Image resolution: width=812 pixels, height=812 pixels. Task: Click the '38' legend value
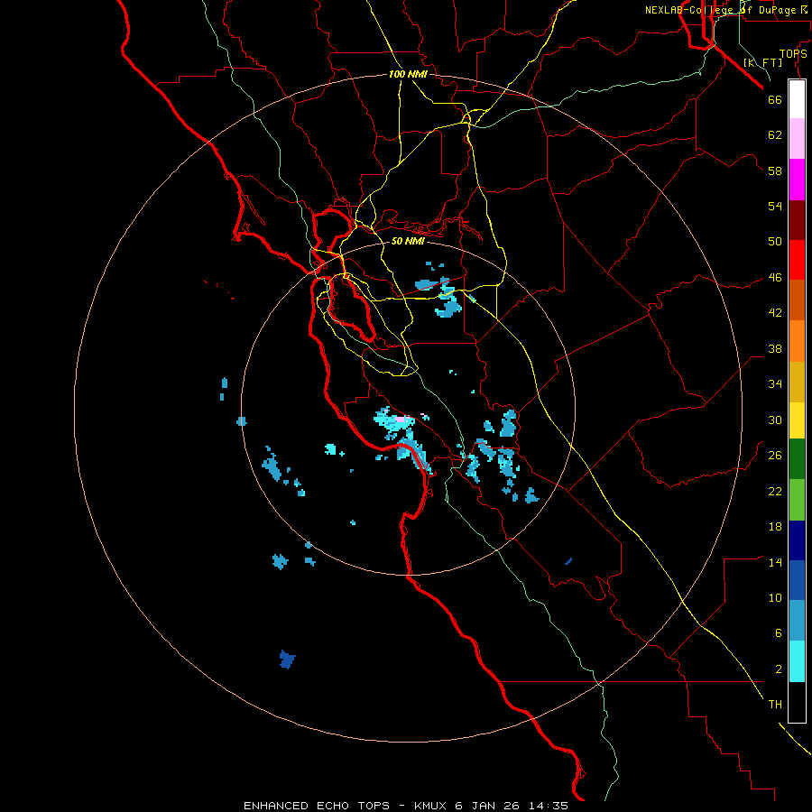click(x=775, y=348)
